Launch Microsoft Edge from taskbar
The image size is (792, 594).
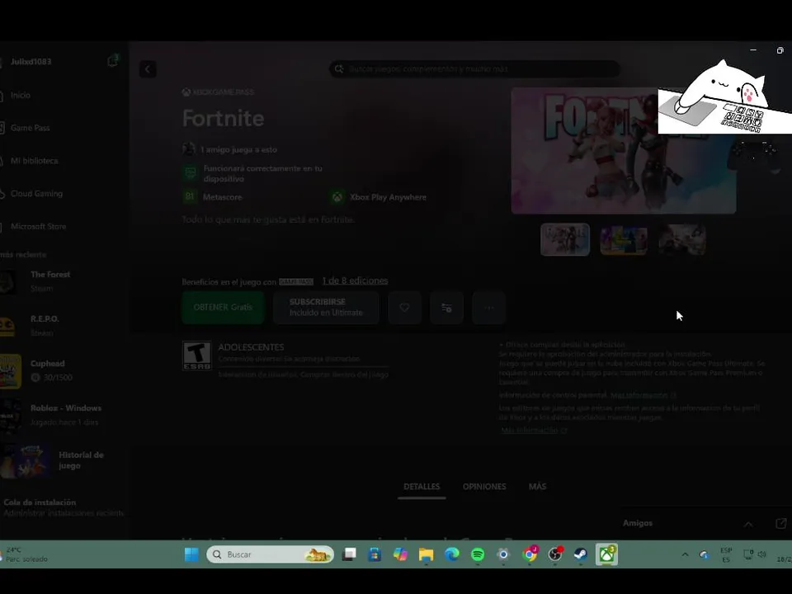pyautogui.click(x=451, y=554)
